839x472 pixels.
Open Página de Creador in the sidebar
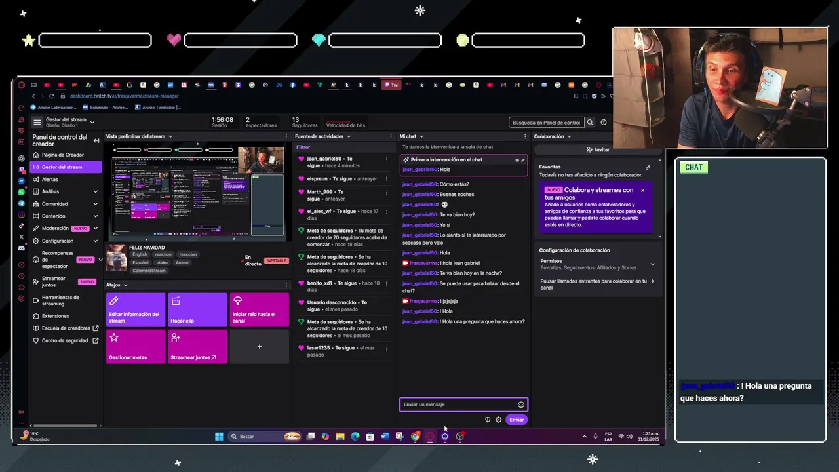click(x=63, y=155)
